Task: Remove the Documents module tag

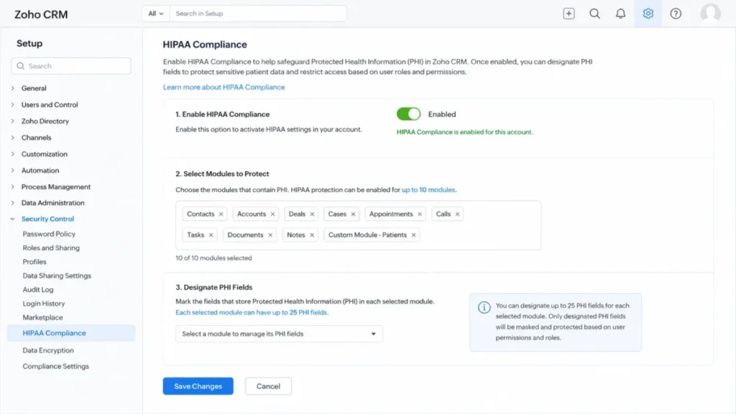Action: click(270, 235)
